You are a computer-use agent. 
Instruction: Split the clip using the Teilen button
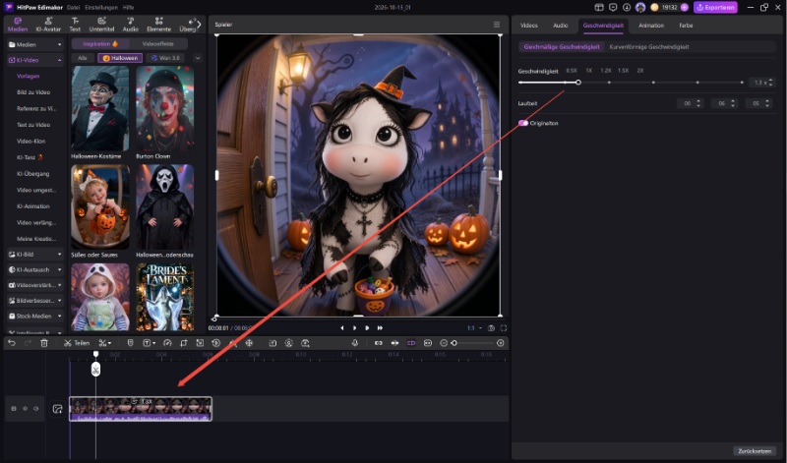77,343
